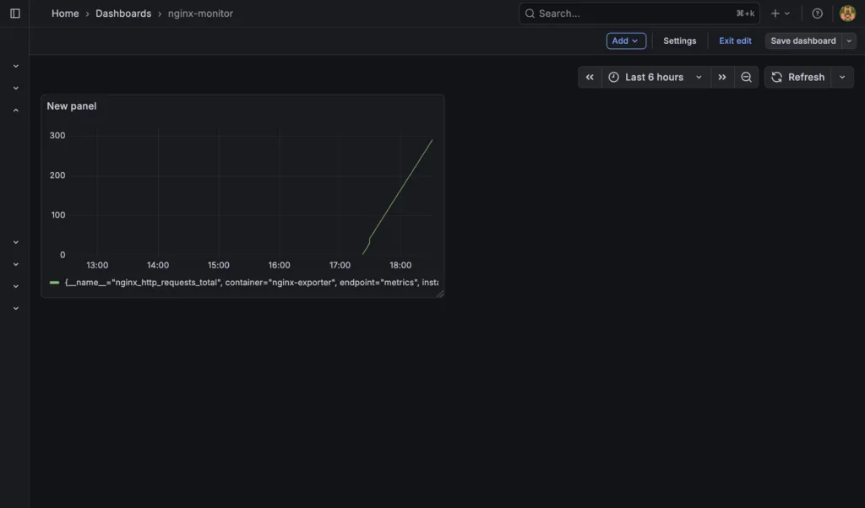Expand the fifth sidebar chevron
Image resolution: width=865 pixels, height=508 pixels.
click(x=16, y=264)
